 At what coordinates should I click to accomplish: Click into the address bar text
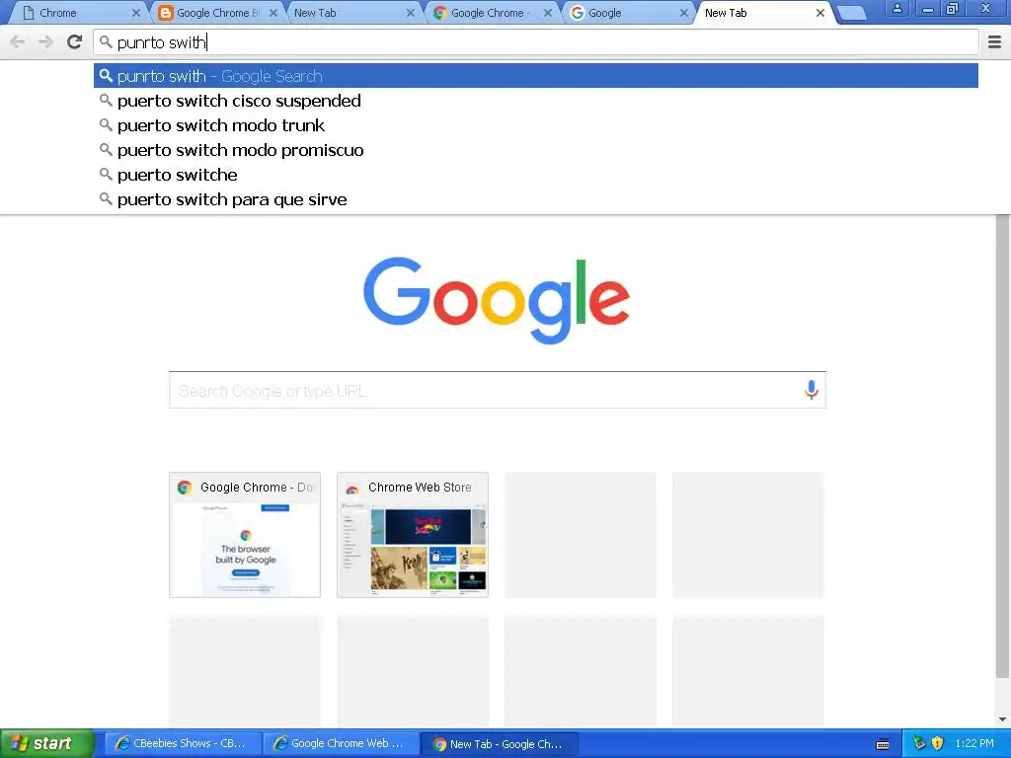click(535, 42)
